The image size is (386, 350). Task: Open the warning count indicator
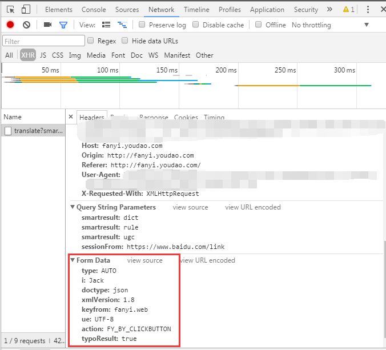(348, 10)
